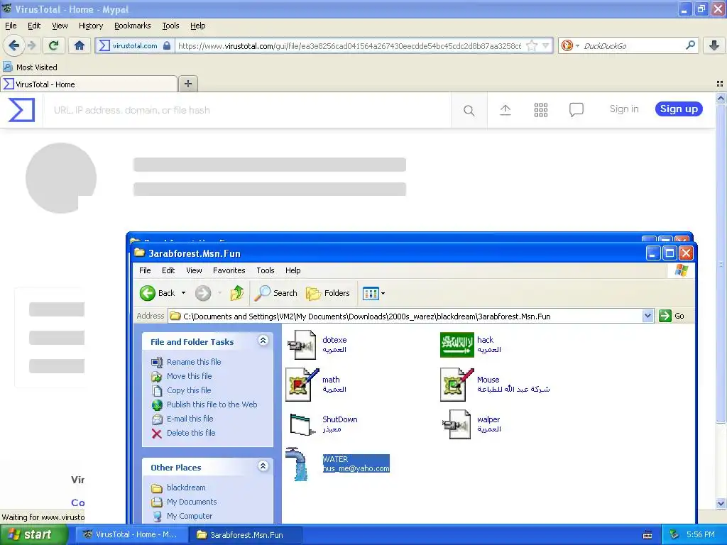Open the Most Visited bookmarks folder

(31, 67)
